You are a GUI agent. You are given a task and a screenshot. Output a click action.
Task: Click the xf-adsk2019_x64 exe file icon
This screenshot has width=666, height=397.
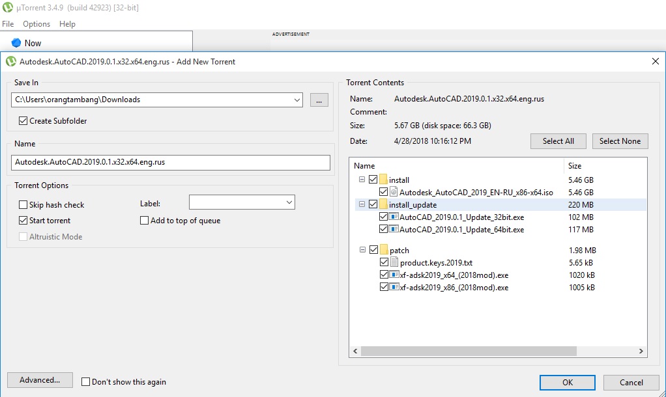pyautogui.click(x=395, y=275)
